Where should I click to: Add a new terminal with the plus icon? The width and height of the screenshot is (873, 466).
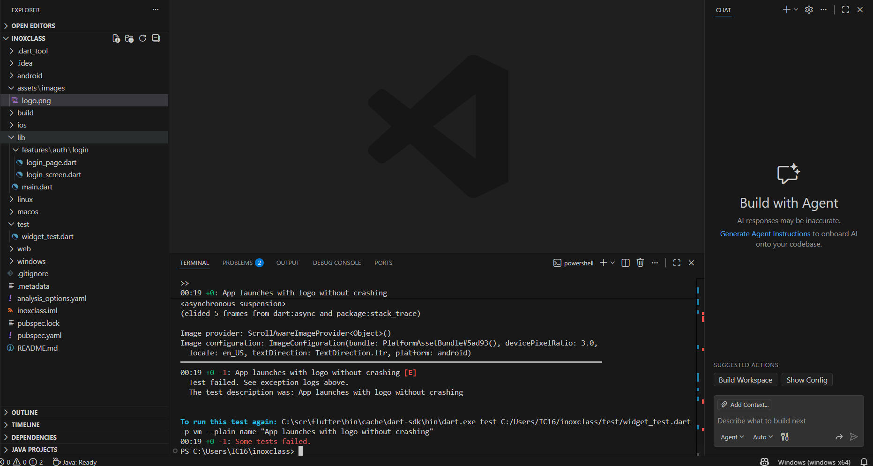click(x=603, y=263)
